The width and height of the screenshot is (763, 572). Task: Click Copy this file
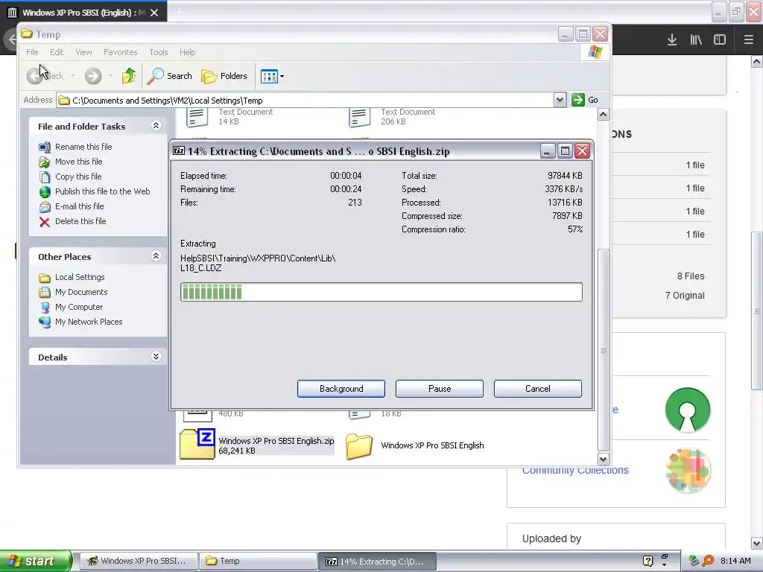tap(78, 177)
